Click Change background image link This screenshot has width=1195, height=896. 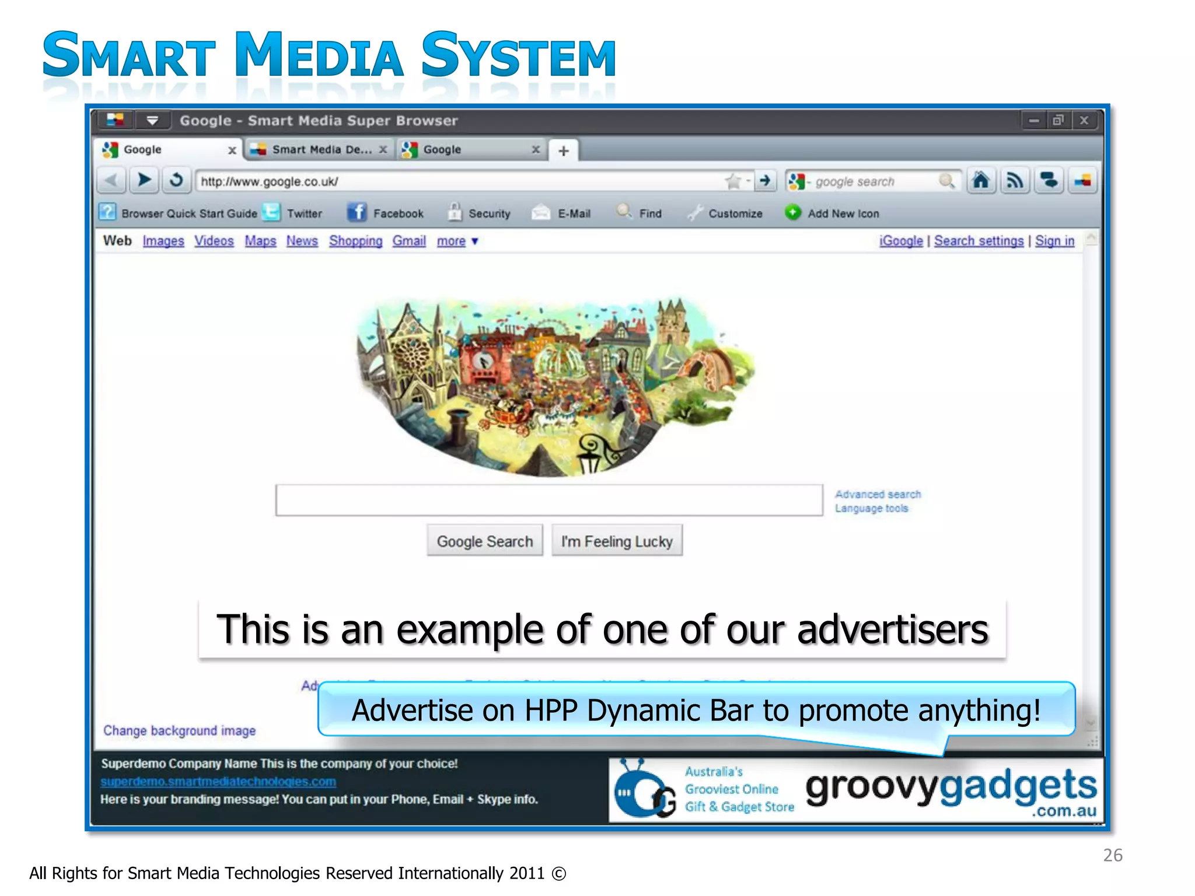point(179,730)
